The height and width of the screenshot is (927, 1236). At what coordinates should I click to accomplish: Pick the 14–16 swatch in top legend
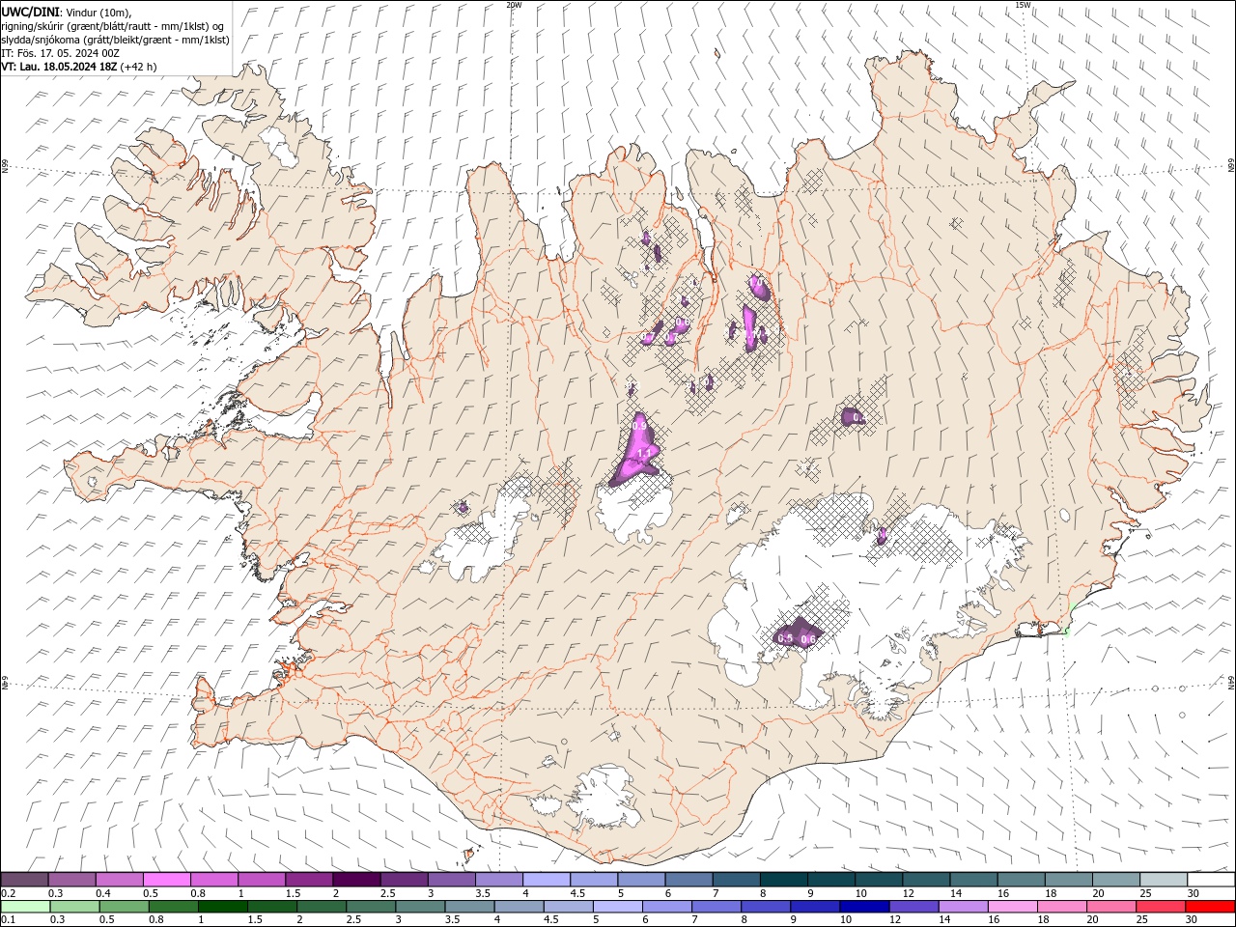tap(974, 880)
